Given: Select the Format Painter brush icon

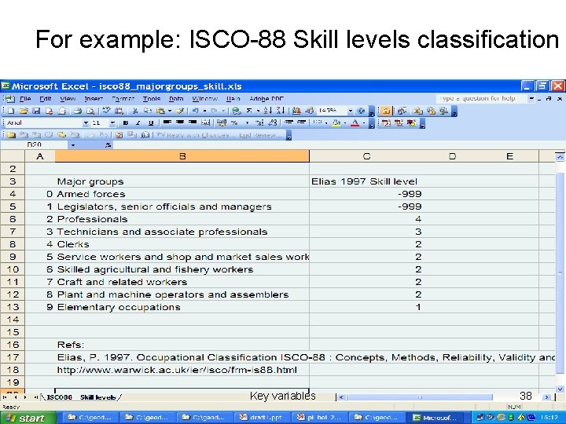Looking at the screenshot, I should [180, 111].
